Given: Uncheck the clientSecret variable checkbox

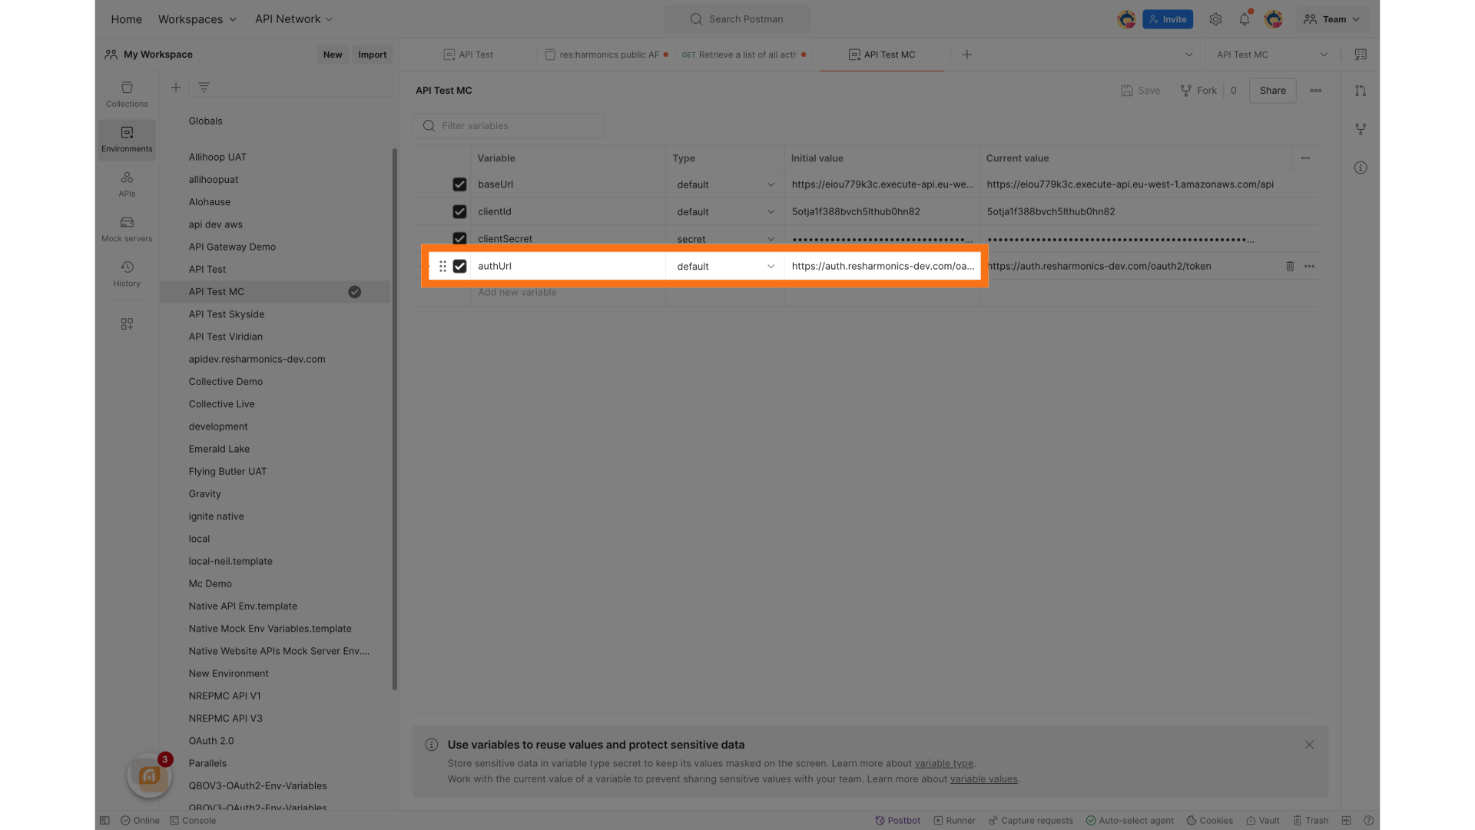Looking at the screenshot, I should (x=459, y=238).
